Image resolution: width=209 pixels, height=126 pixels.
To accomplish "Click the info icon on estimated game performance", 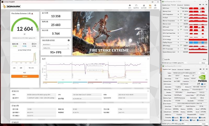I will (x=69, y=40).
